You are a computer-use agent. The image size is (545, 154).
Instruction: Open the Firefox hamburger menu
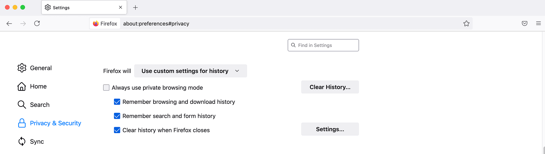(538, 23)
